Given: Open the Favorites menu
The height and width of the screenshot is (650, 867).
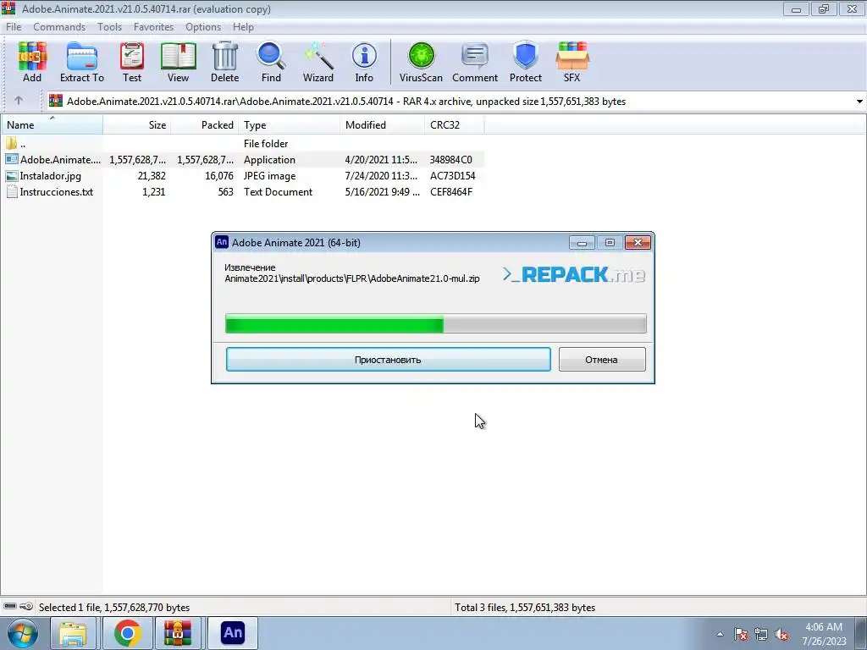Looking at the screenshot, I should pos(153,26).
